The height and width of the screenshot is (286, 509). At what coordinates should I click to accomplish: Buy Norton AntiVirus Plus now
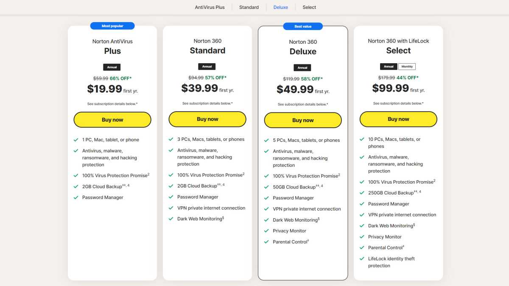[112, 120]
